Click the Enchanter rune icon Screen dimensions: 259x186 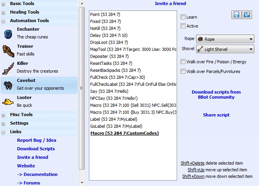9,33
